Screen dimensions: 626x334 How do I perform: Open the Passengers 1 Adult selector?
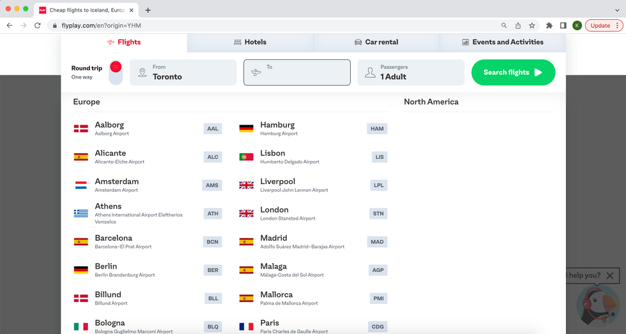411,72
